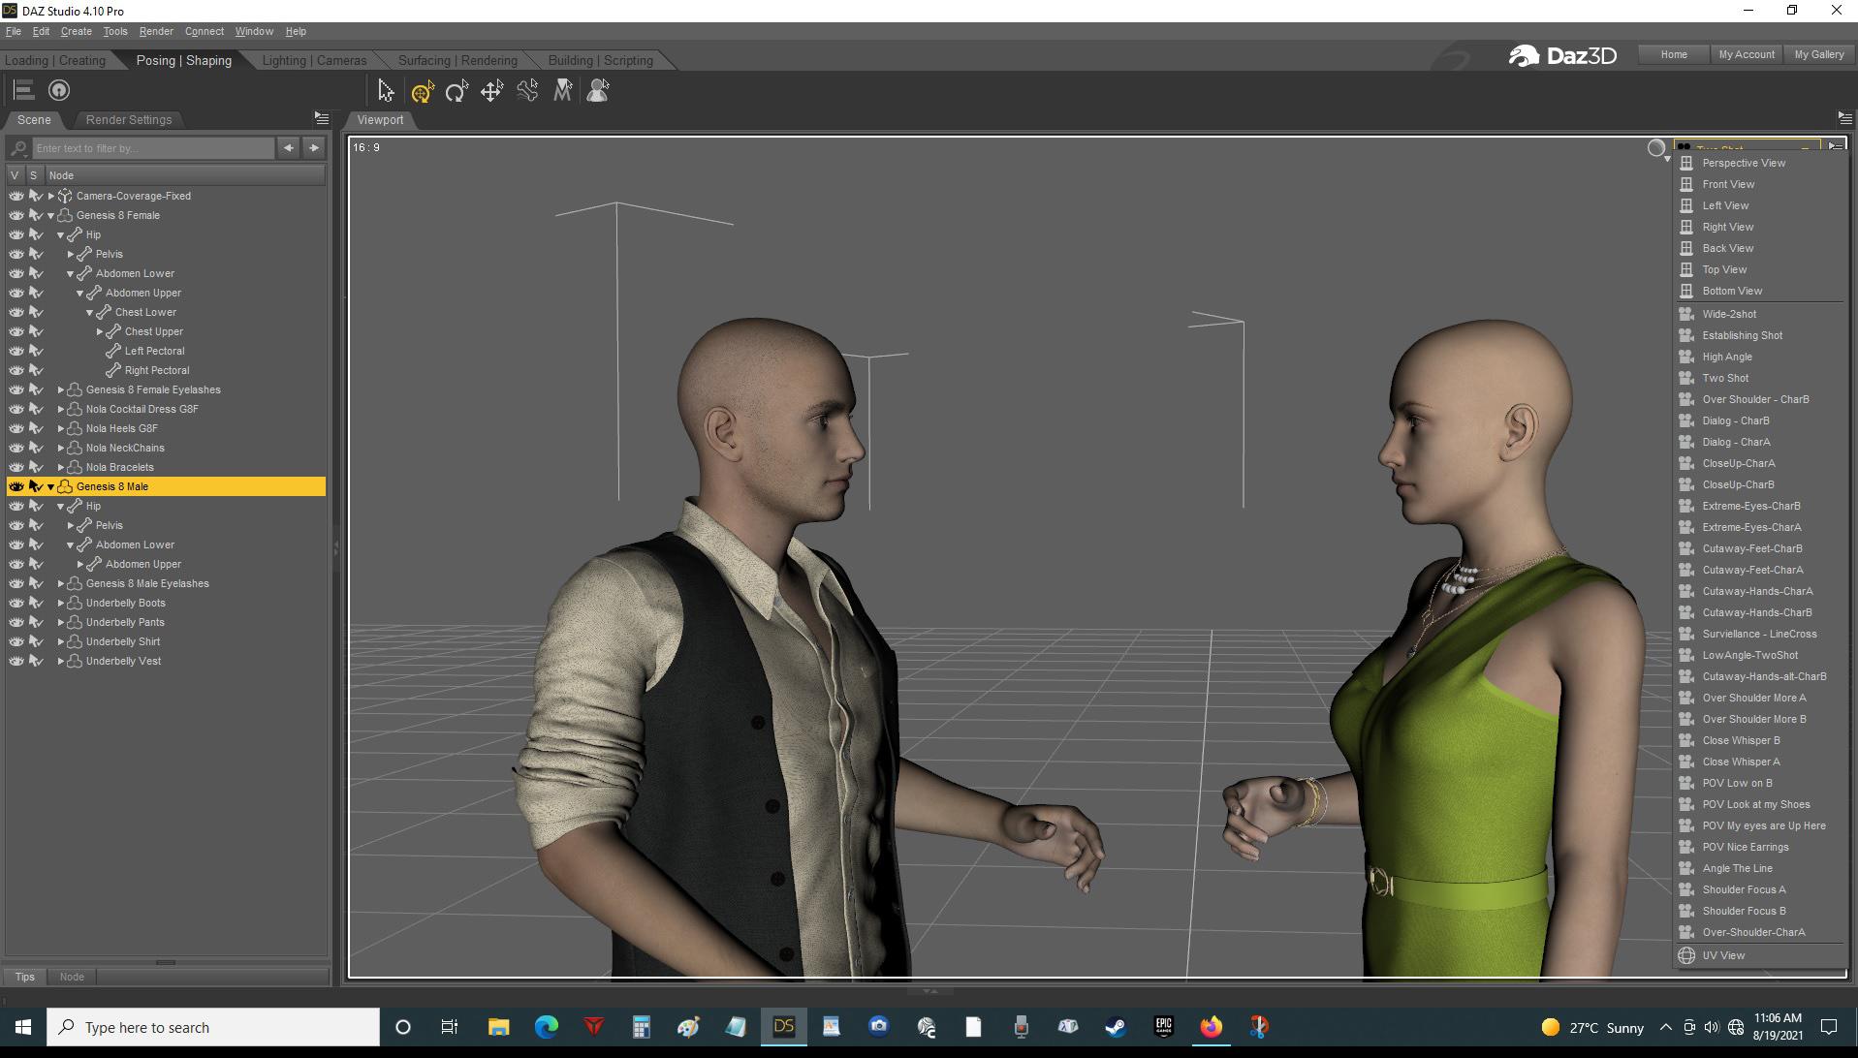
Task: Toggle visibility of Nola Cocktail Dress G8F
Action: 16,409
